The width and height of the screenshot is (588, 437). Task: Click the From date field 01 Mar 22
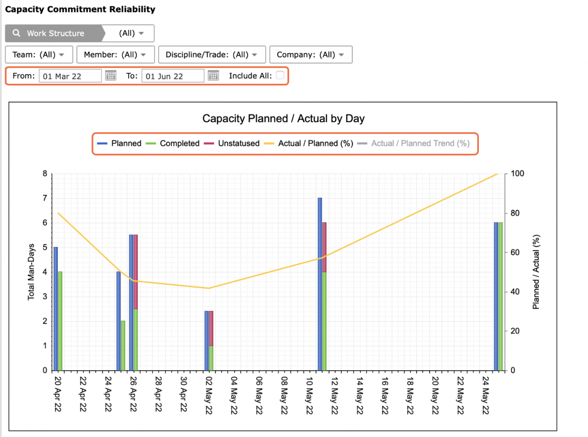coord(70,76)
